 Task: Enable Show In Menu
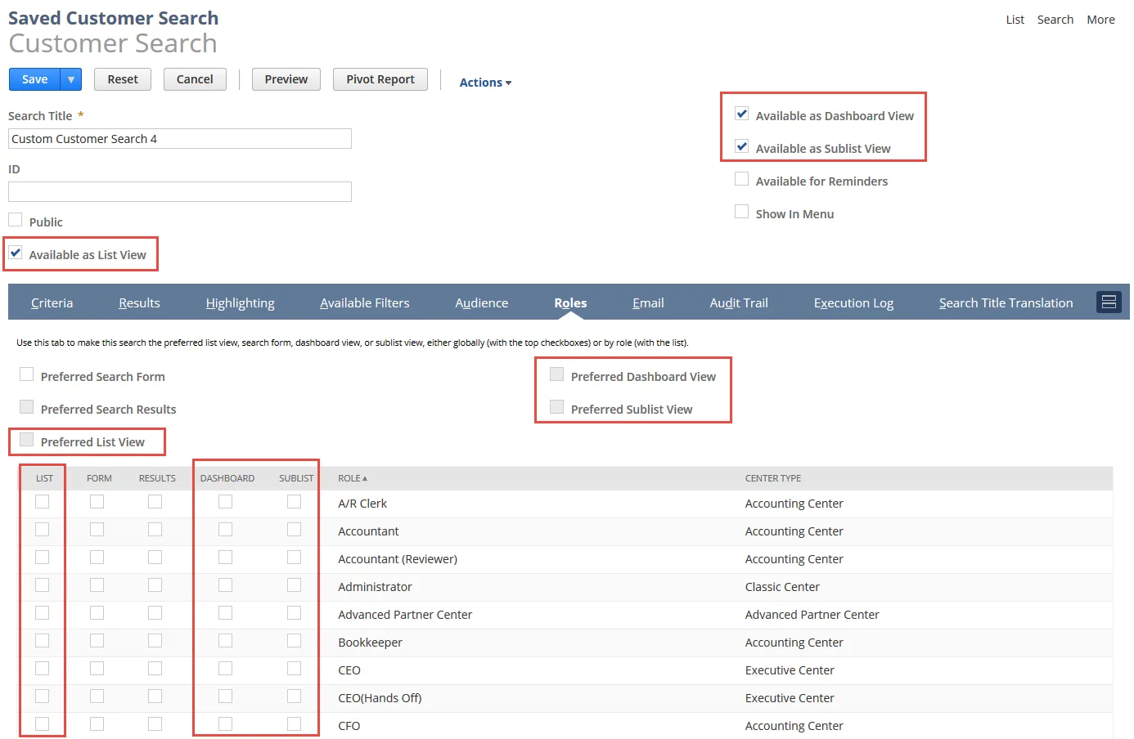741,211
